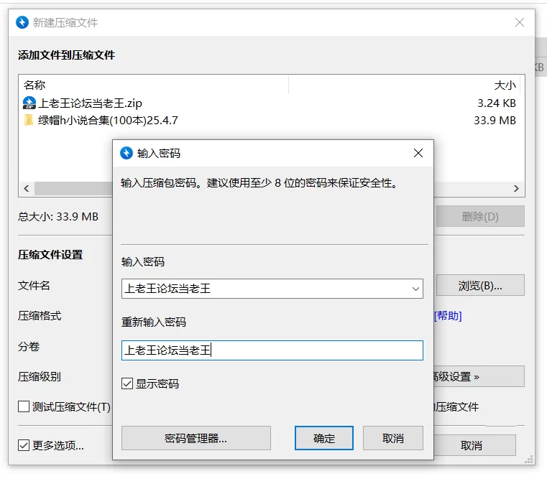Close the 输入密码 dialog with X

tap(418, 153)
